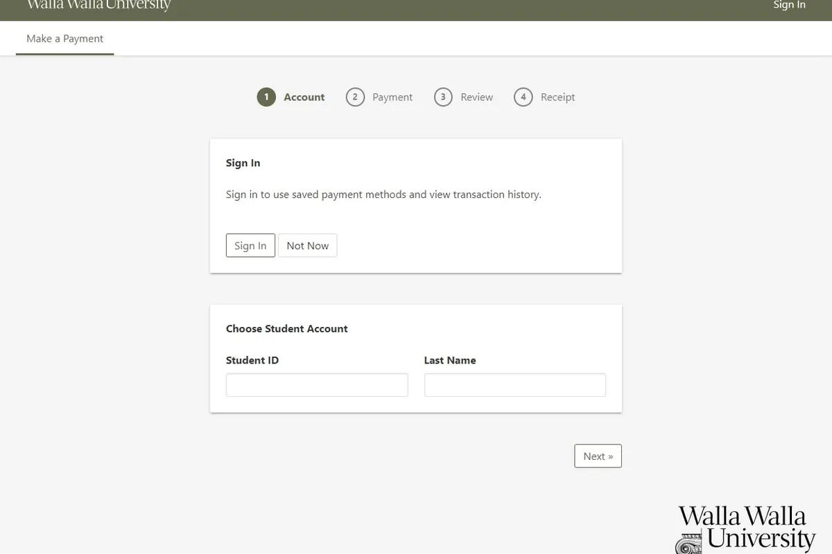Click the Student ID field label
This screenshot has height=554, width=832.
point(252,360)
